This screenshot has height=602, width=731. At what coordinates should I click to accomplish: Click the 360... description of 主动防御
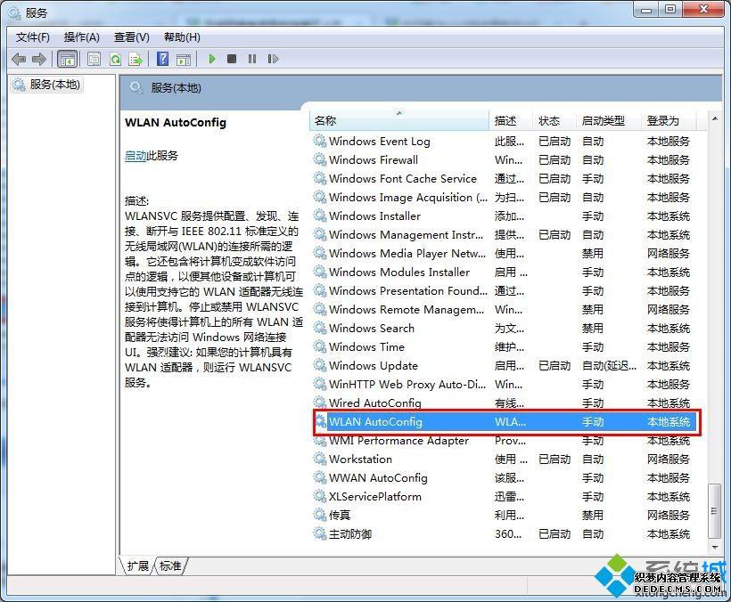pyautogui.click(x=508, y=534)
